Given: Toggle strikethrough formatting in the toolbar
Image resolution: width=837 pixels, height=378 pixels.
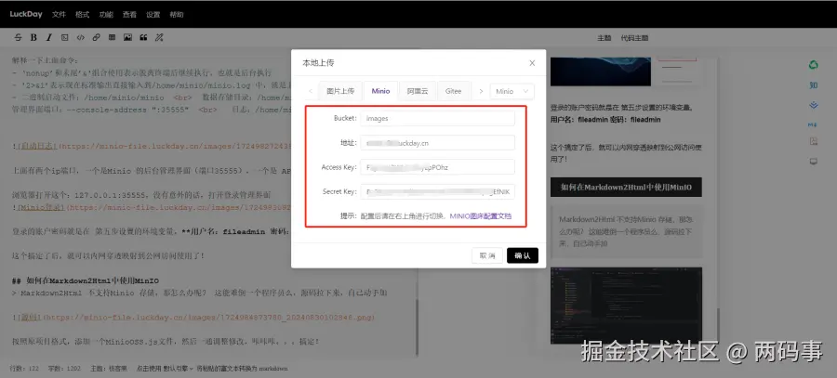Looking at the screenshot, I should 19,38.
